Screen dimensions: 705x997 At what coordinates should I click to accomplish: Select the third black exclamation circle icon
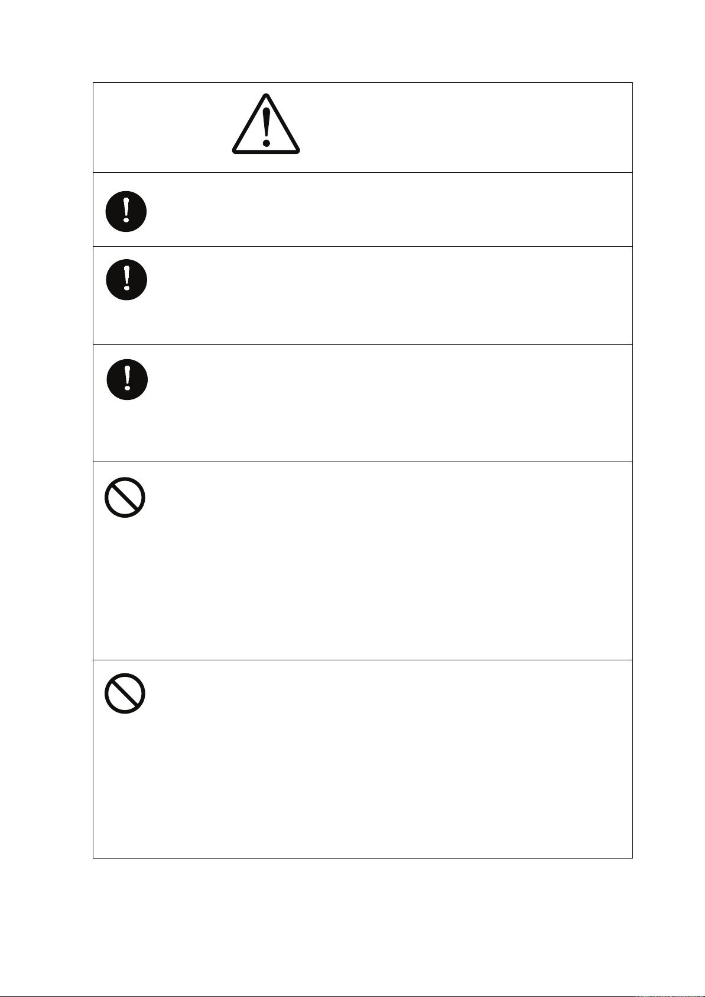(127, 379)
